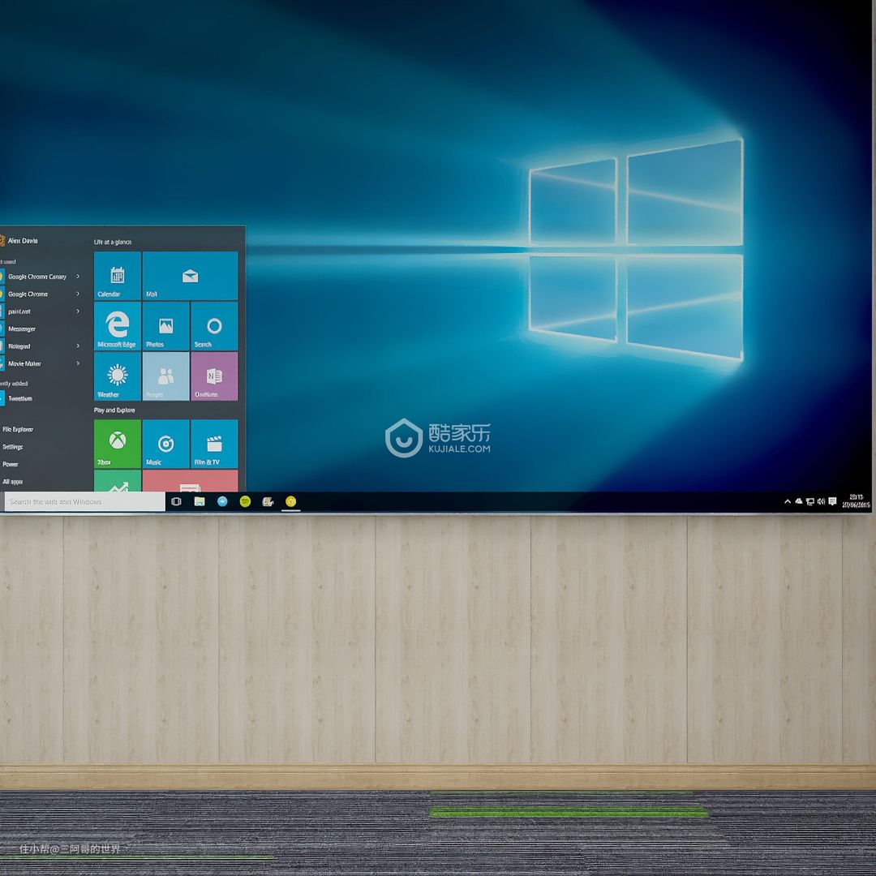Open the green rising-chart Money tile
Image resolution: width=876 pixels, height=876 pixels.
118,480
